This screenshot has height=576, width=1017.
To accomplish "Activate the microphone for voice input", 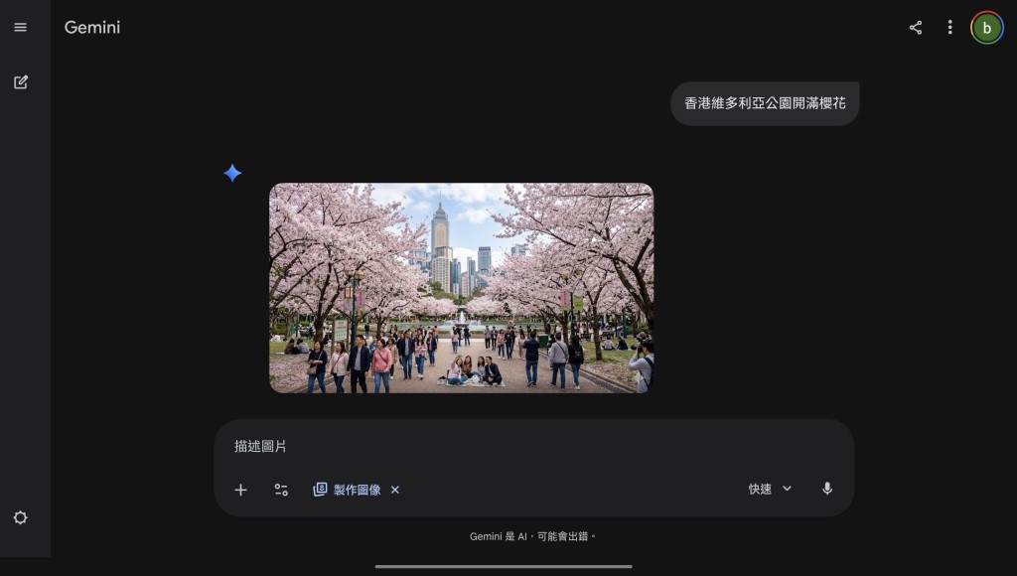I will point(826,489).
